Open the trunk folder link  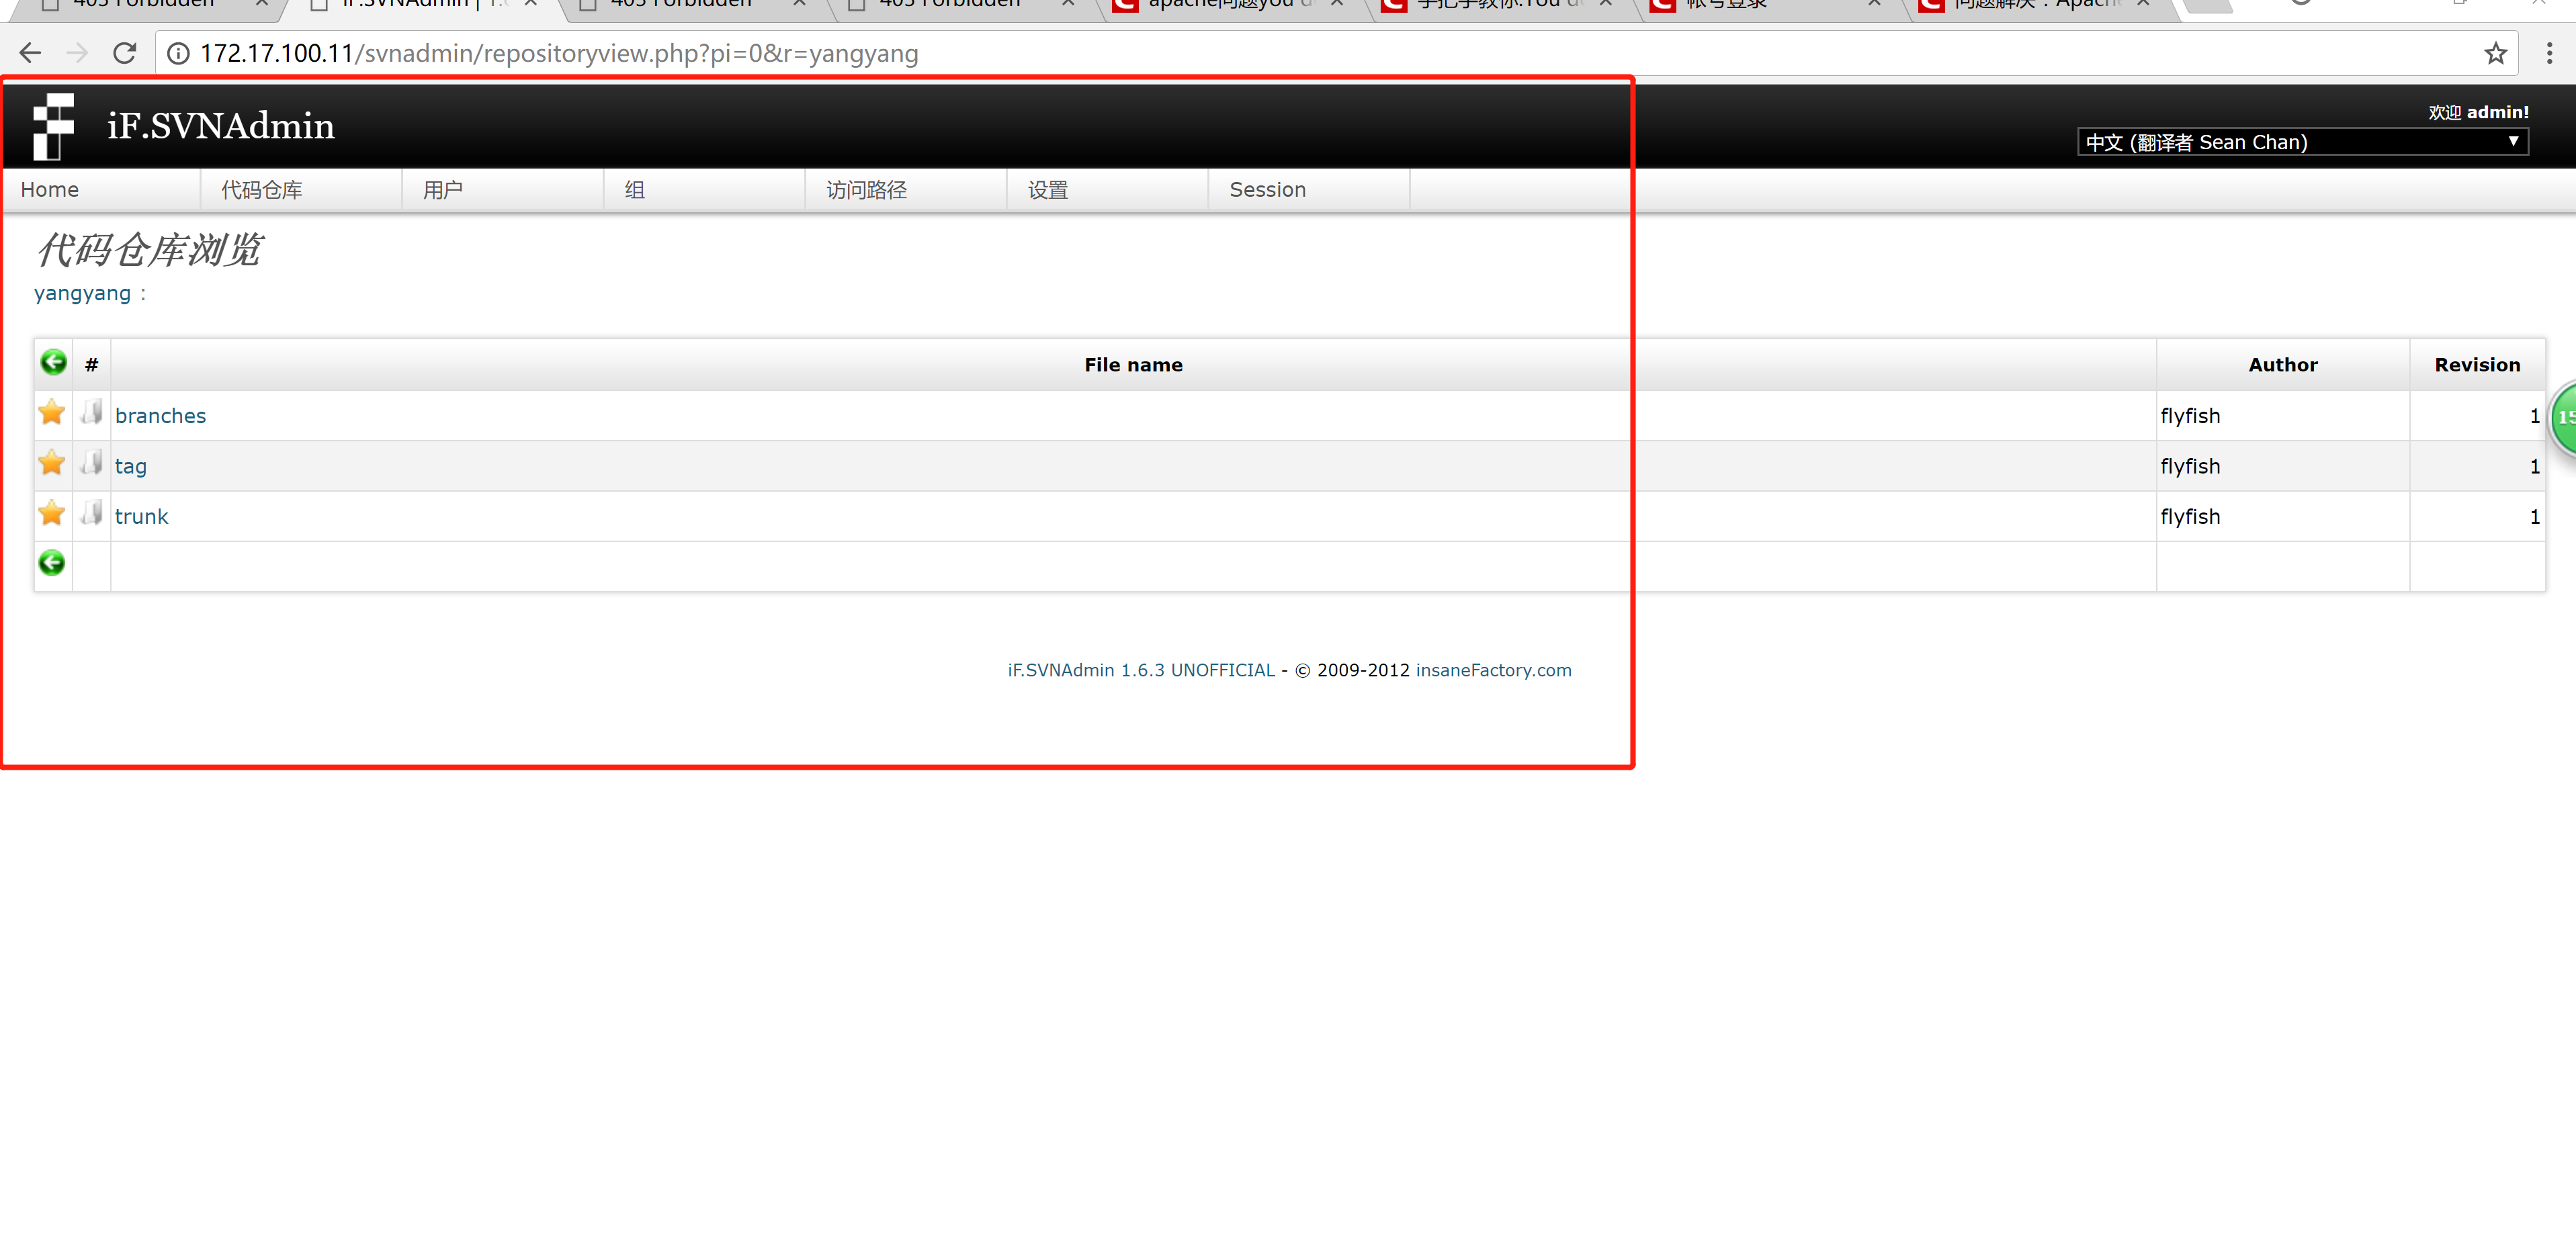(141, 517)
